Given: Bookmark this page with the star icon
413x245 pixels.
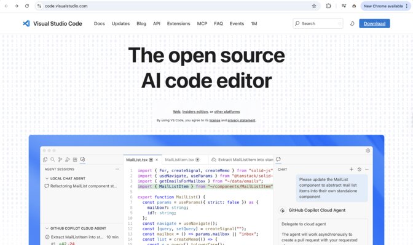Looking at the screenshot, I should [314, 6].
